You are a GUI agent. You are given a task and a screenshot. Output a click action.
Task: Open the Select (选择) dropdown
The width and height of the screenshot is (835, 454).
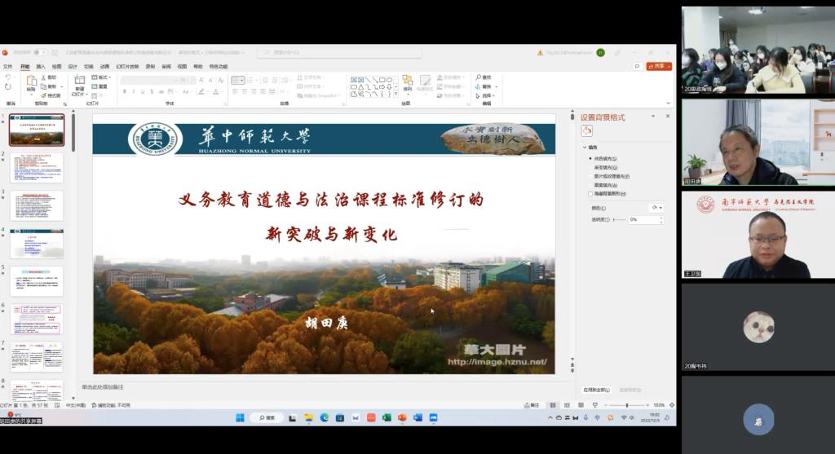[486, 96]
